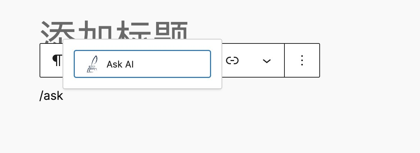Expand the more formatting chevron dropdown
The height and width of the screenshot is (153, 420).
pos(266,61)
